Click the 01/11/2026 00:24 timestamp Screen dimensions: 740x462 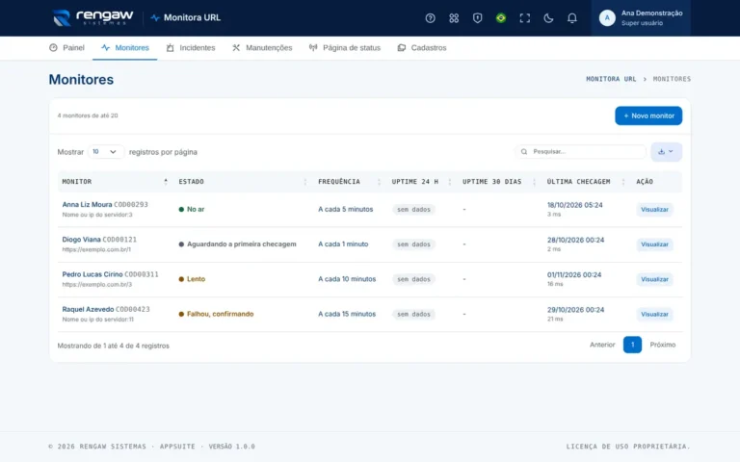click(574, 275)
